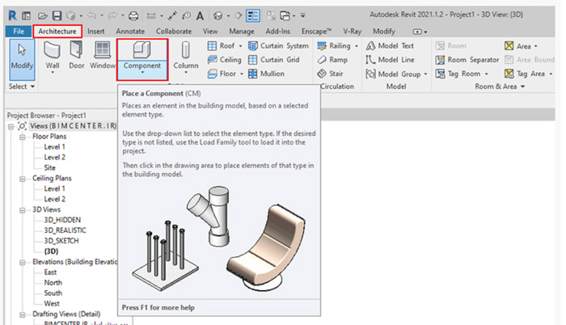Open the Default 3D View house icon
Viewport: 566px width, 325px height.
pos(218,16)
